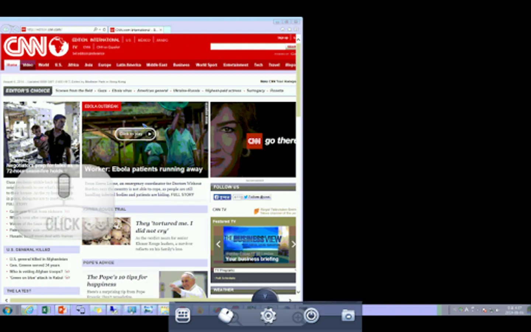Open the Gaza ceasefire story photo
The image size is (531, 332).
tap(42, 139)
